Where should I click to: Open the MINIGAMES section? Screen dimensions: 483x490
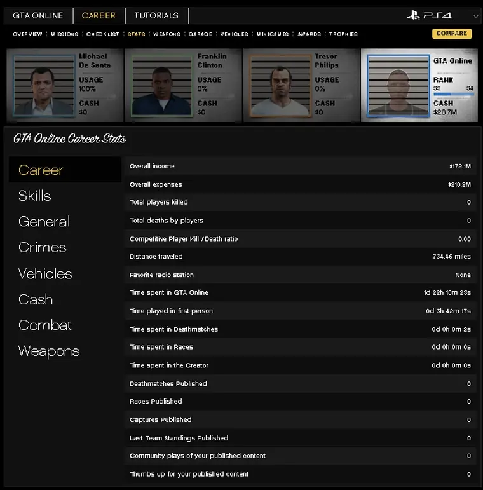pyautogui.click(x=273, y=34)
